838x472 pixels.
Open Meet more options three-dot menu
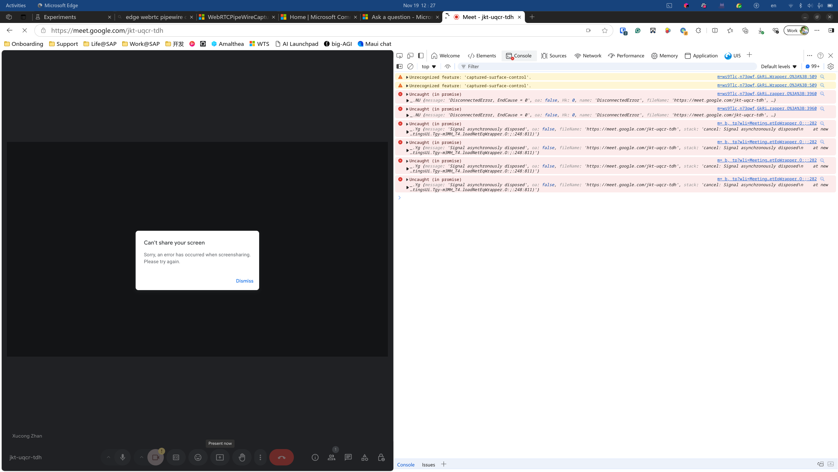[260, 457]
